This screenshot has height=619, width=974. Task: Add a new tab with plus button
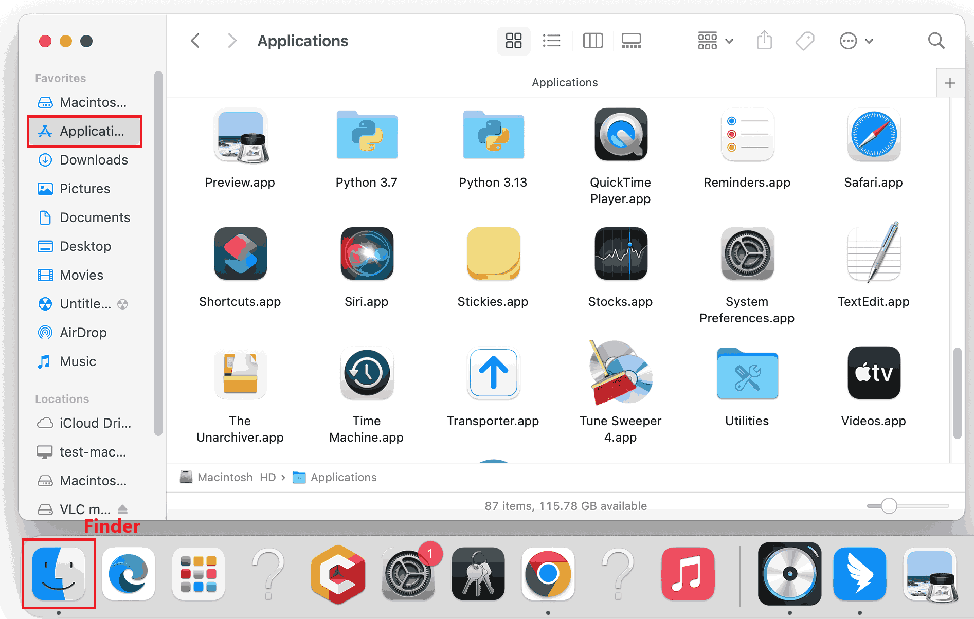coord(950,83)
